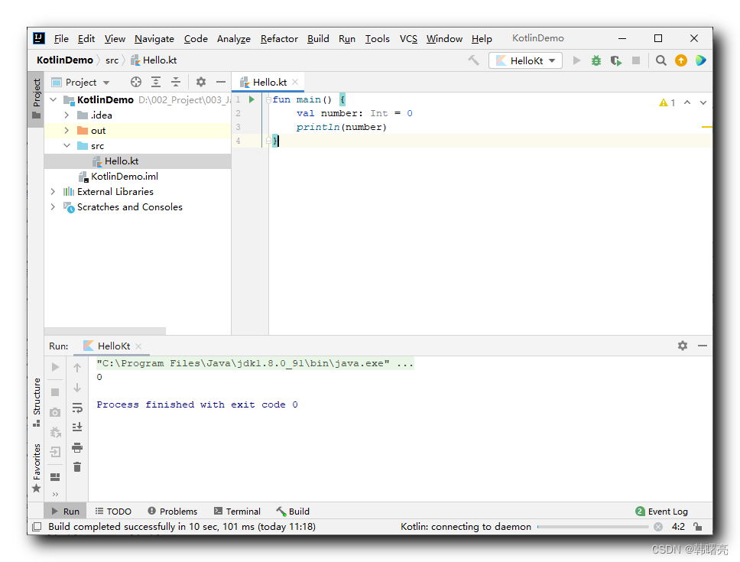Image resolution: width=740 pixels, height=562 pixels.
Task: Click KotlinDemo in the breadcrumb bar
Action: point(65,60)
